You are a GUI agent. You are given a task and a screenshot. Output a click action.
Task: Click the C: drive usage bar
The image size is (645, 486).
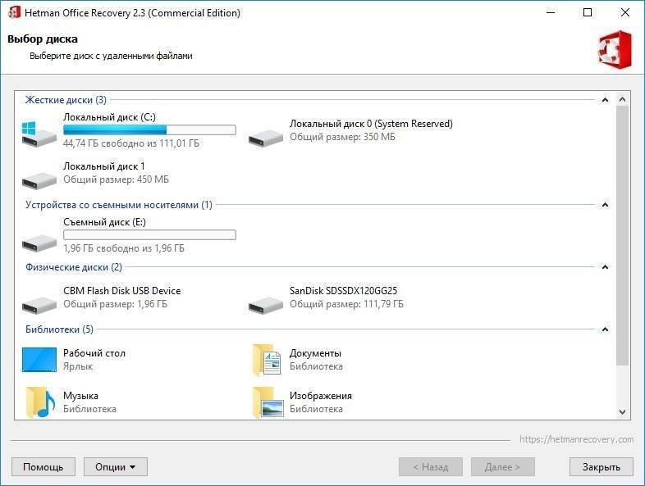(149, 130)
